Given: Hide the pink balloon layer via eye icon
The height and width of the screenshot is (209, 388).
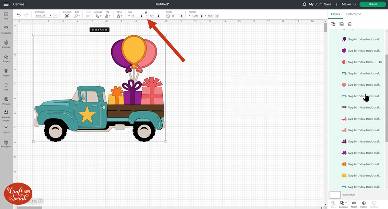Looking at the screenshot, I should pyautogui.click(x=380, y=62).
